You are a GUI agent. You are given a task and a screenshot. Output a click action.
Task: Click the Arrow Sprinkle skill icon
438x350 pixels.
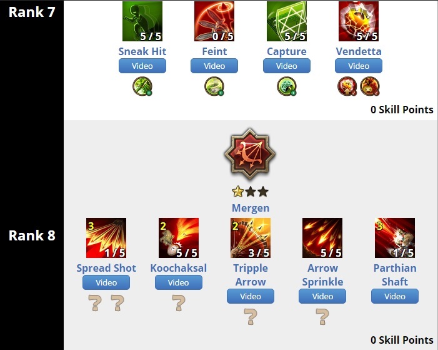point(322,238)
